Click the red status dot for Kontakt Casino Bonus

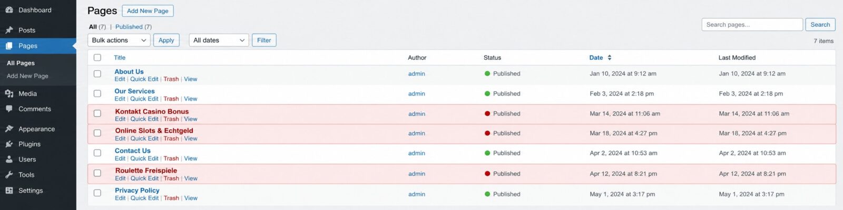487,113
